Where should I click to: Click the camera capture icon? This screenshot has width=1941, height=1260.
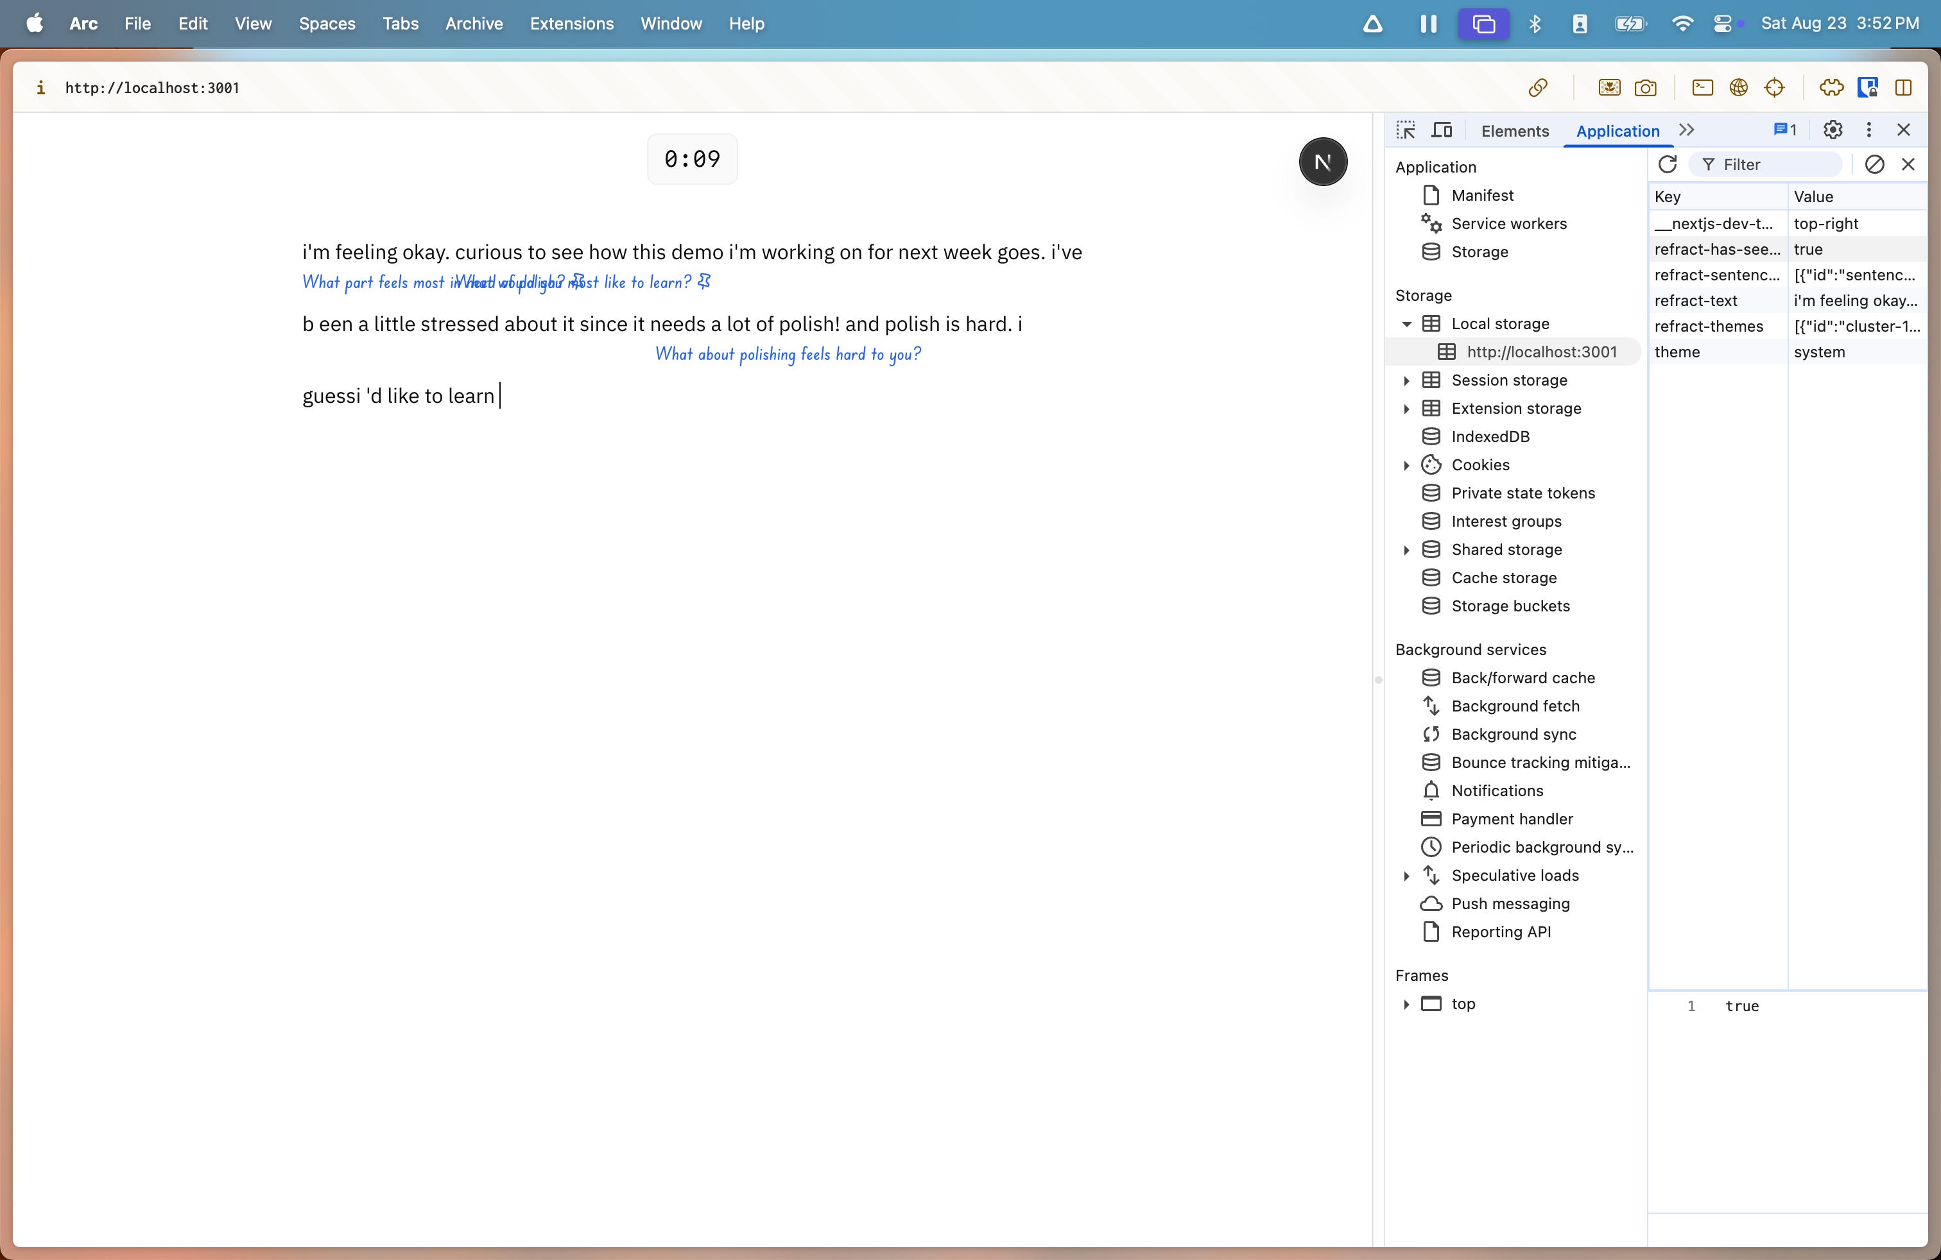1645,88
